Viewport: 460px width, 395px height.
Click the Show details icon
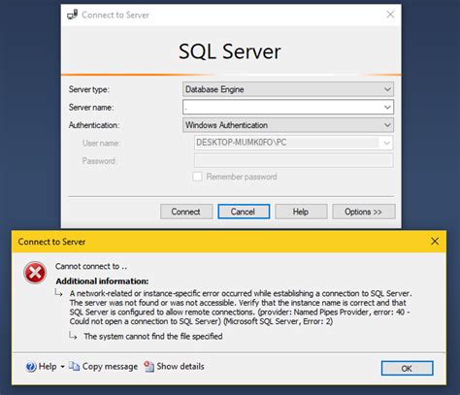click(148, 366)
